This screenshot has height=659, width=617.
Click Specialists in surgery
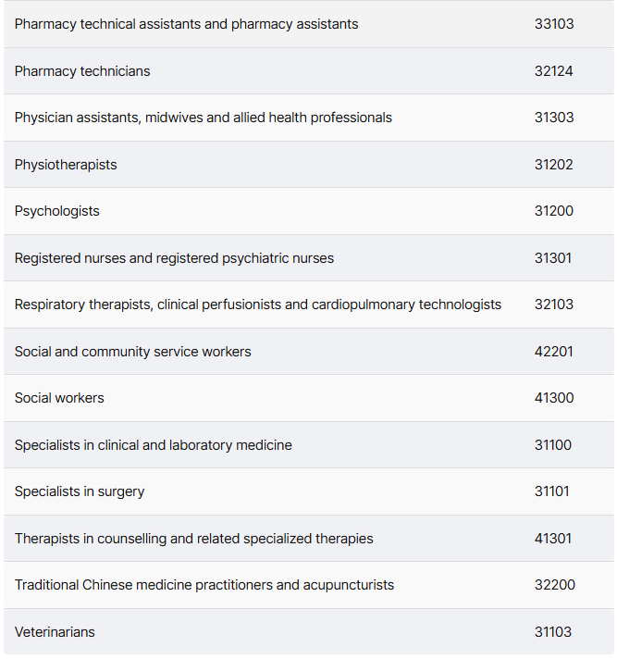[80, 491]
